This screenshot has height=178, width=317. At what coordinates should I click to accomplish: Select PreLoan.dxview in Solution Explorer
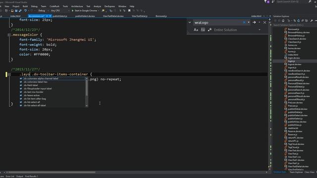tap(295, 102)
